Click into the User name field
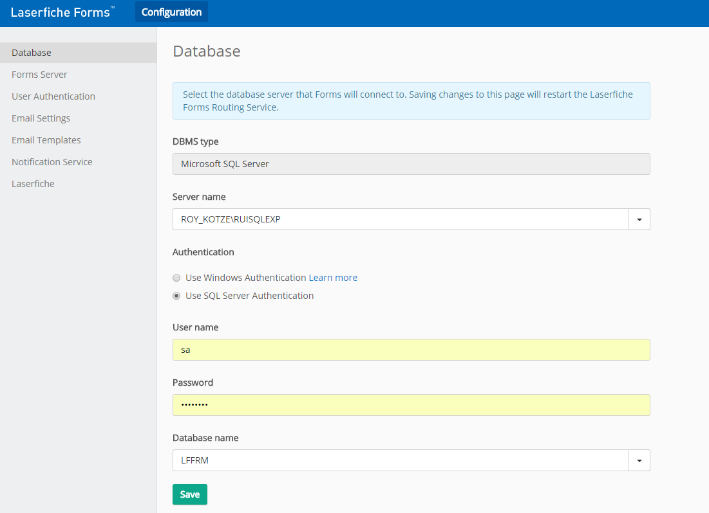709x513 pixels. click(411, 350)
